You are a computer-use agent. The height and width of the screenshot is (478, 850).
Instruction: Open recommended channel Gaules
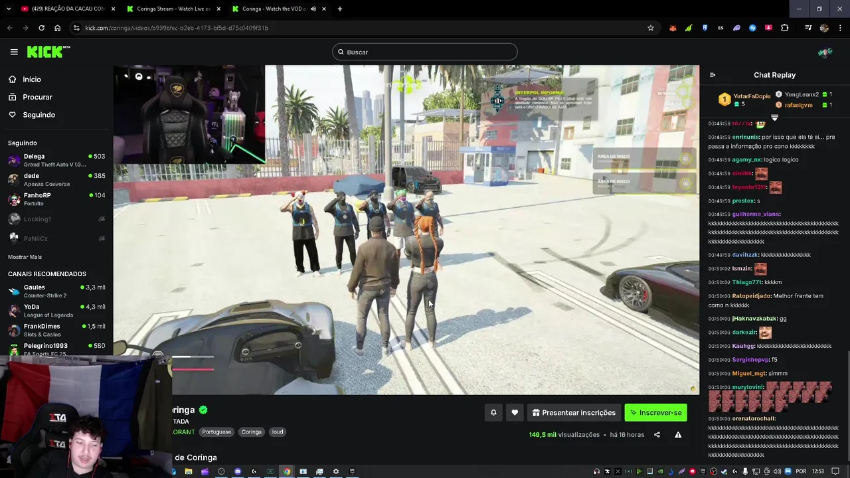coord(56,291)
